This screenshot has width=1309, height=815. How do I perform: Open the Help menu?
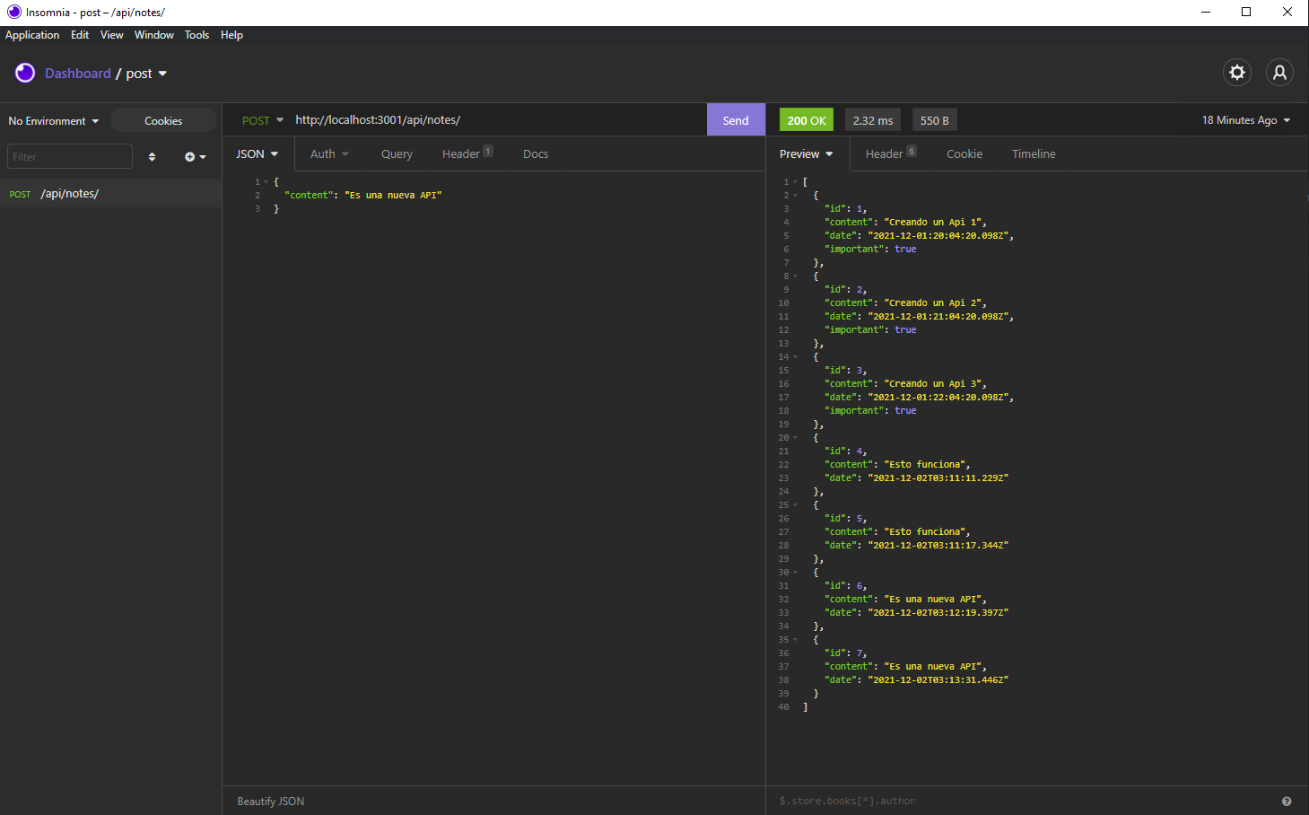[x=231, y=35]
